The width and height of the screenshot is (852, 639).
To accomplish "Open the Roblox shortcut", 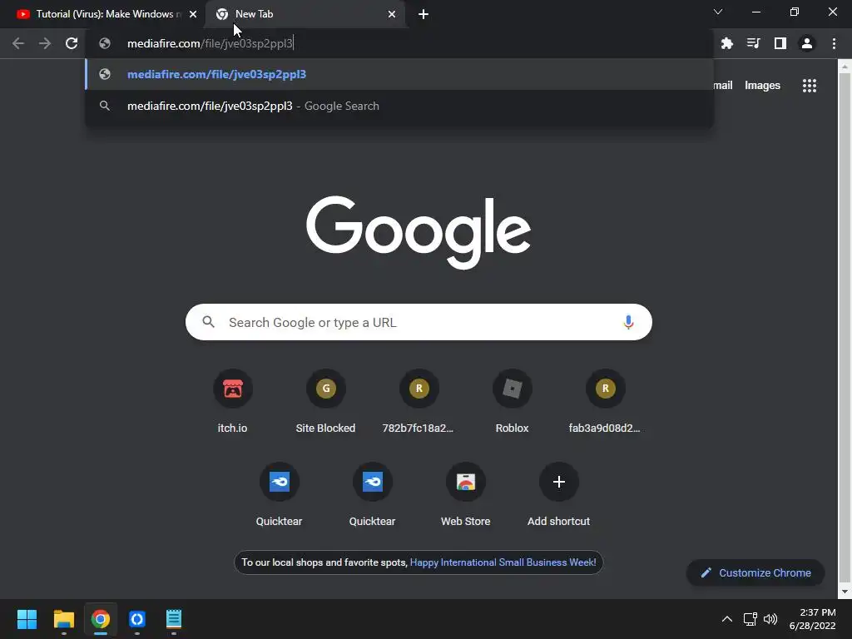I will 512,401.
